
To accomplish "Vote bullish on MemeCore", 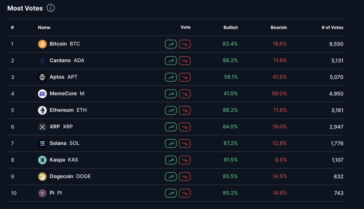I will (171, 94).
